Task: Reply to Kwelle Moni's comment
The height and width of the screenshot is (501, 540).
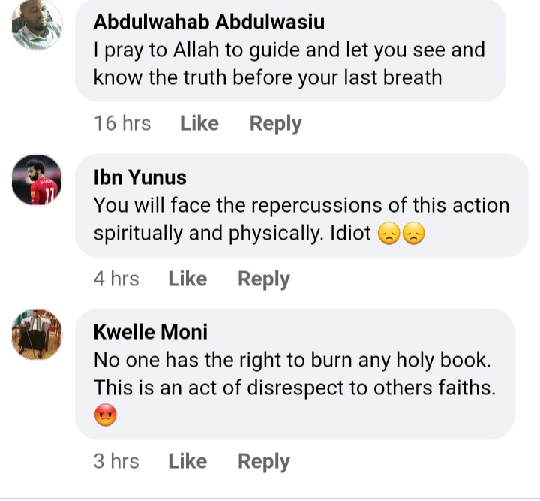Action: click(263, 461)
